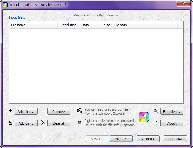The height and width of the screenshot is (148, 193).
Task: Cancel with the Отмена button
Action: tap(148, 139)
